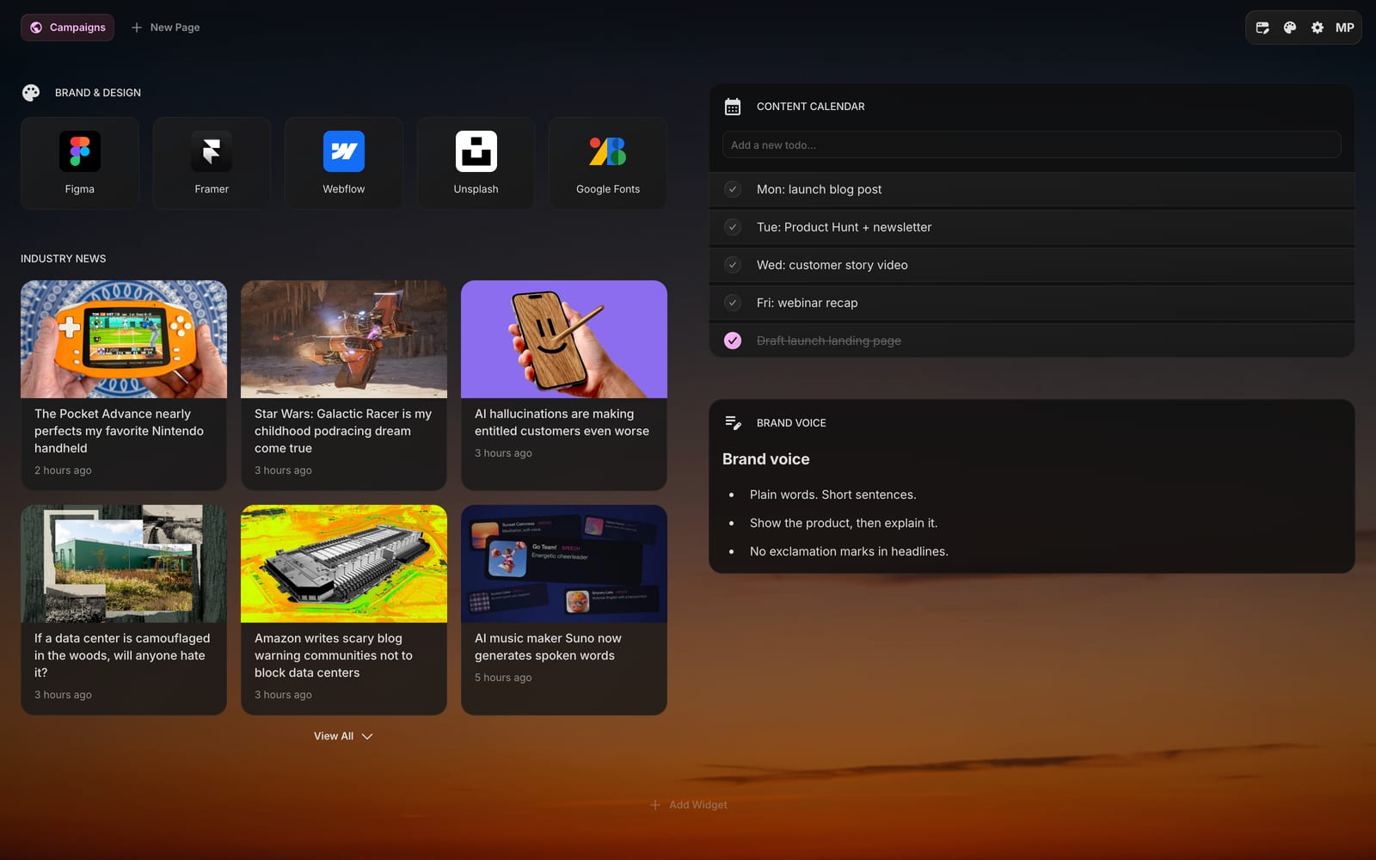Mark 'Tue: Product Hunt + newsletter' done
The height and width of the screenshot is (860, 1376).
point(733,227)
